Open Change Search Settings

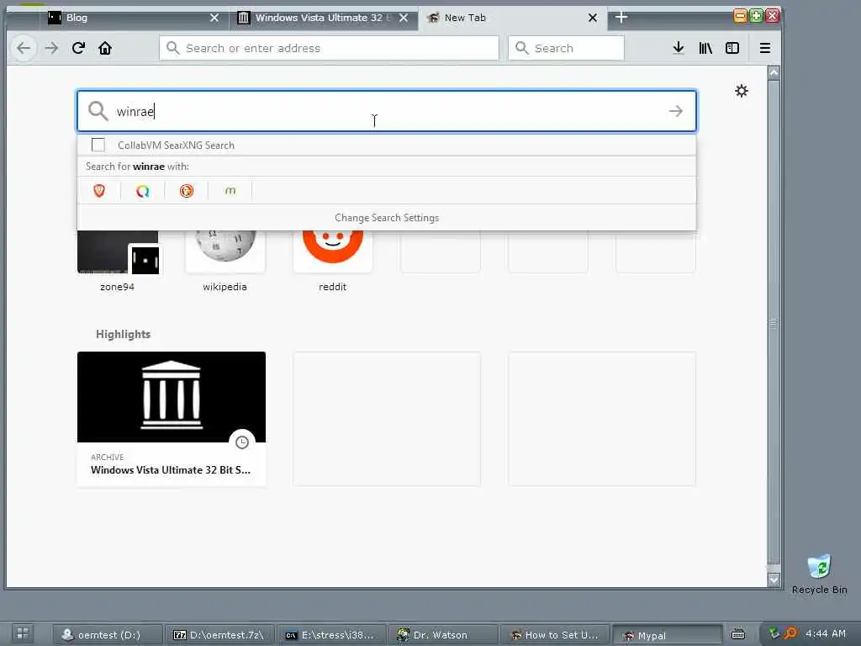[387, 218]
